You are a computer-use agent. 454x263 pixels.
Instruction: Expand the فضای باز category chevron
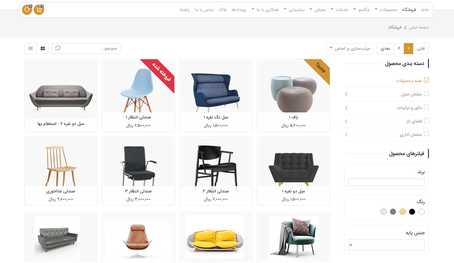click(x=347, y=121)
